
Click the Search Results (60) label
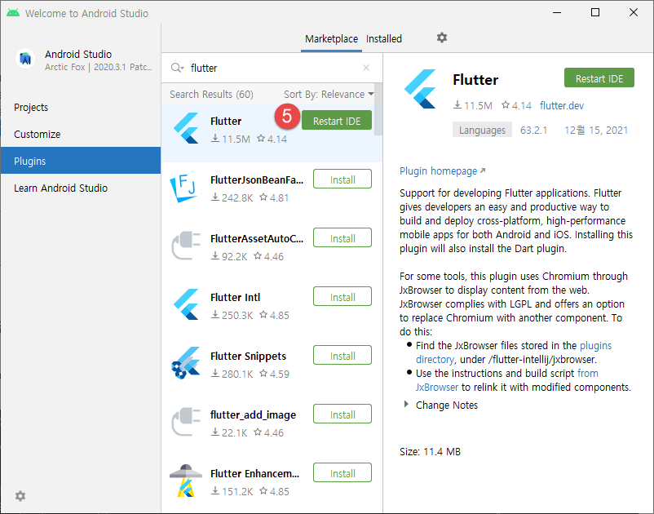211,95
